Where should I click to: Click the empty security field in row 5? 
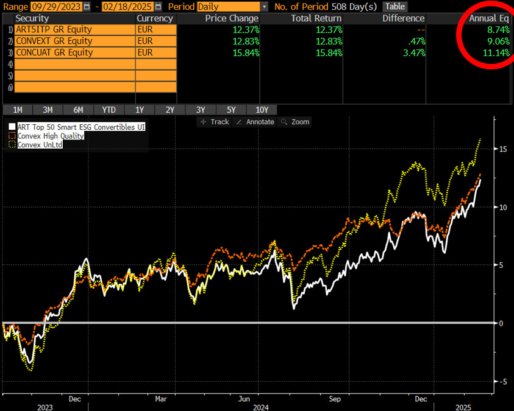click(75, 76)
